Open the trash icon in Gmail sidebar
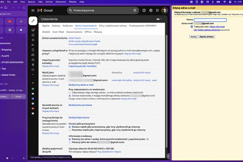 (x=33, y=65)
